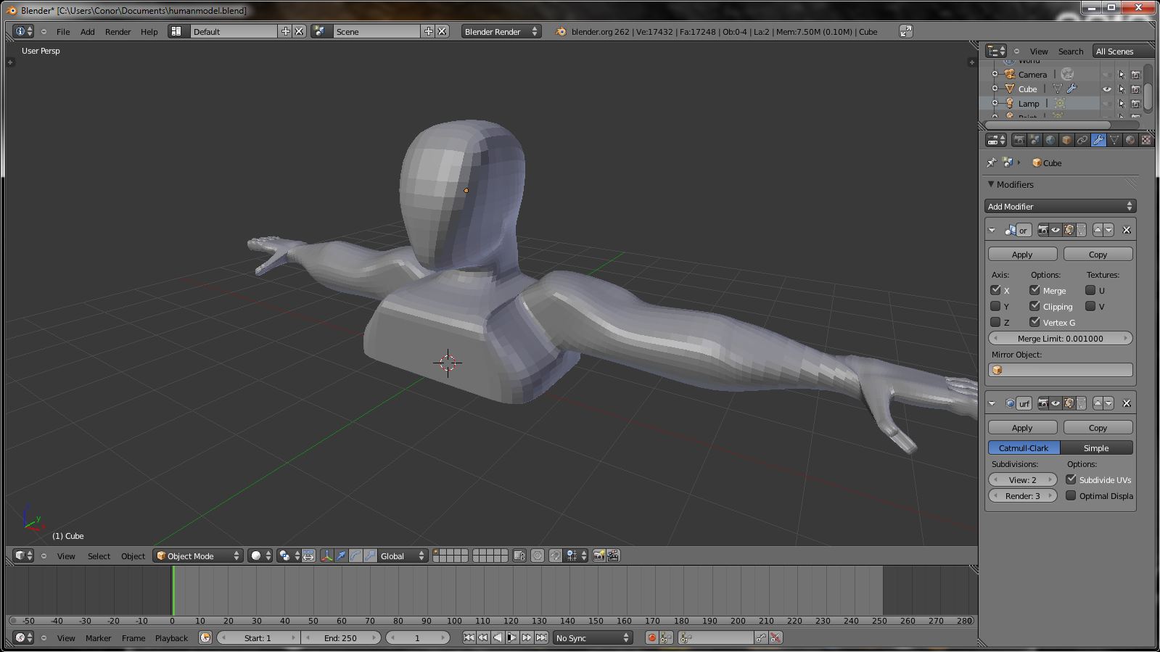Image resolution: width=1160 pixels, height=652 pixels.
Task: Toggle the Vertex G option checkbox
Action: (x=1034, y=322)
